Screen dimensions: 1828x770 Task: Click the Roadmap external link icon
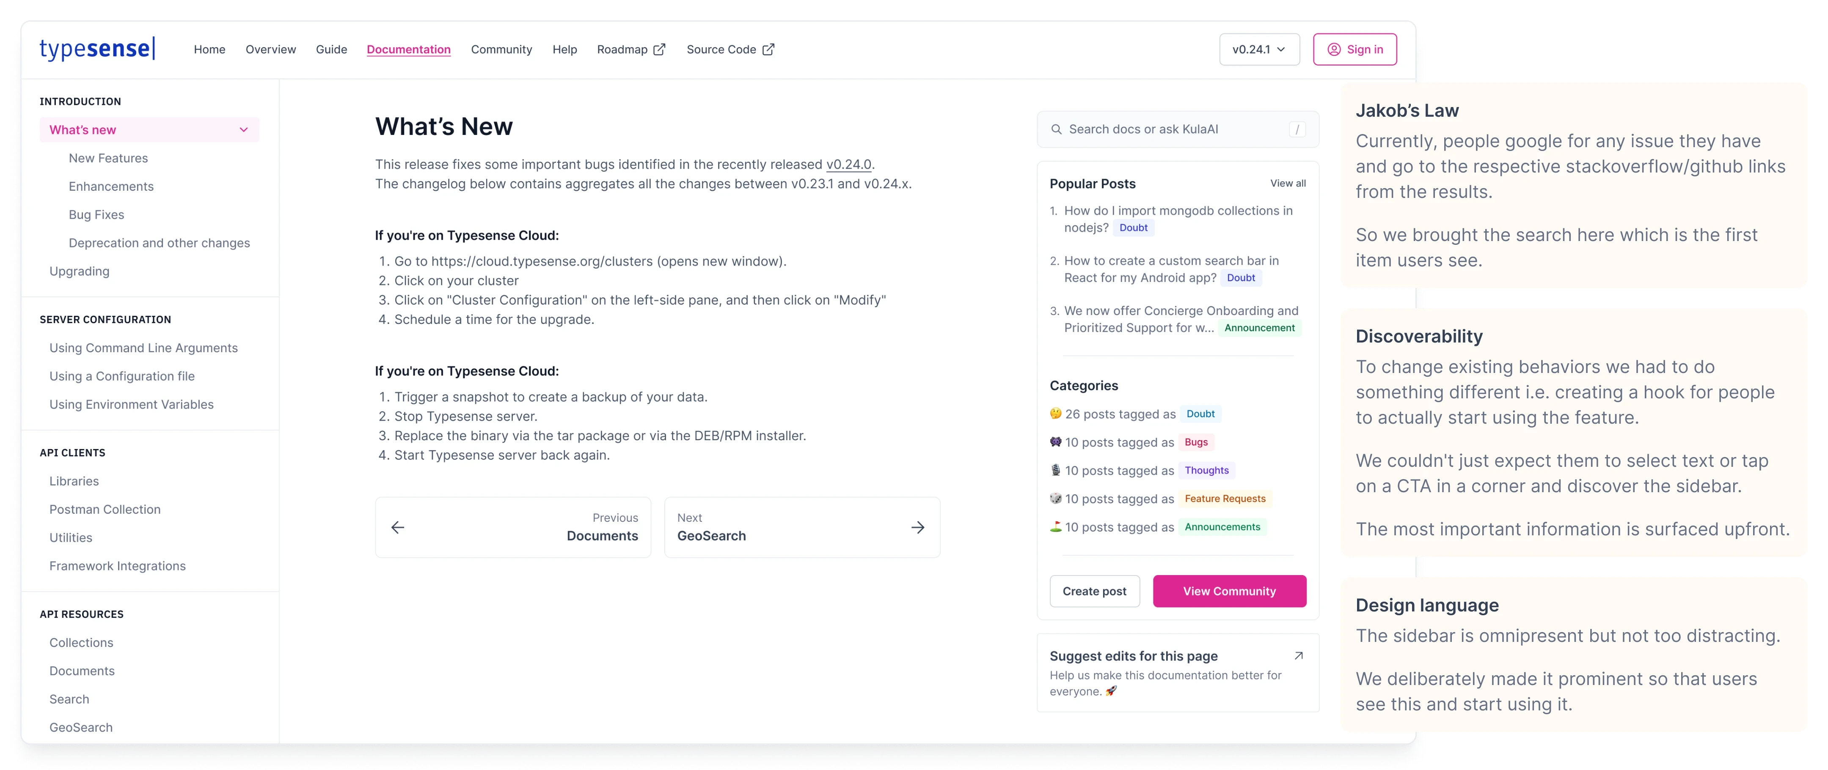click(x=659, y=49)
